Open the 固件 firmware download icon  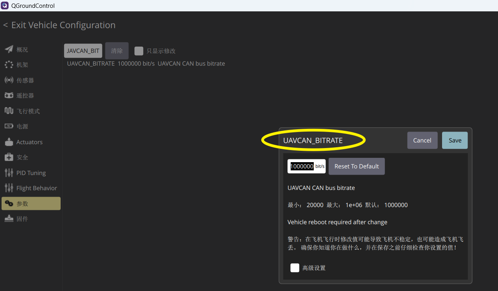coord(9,219)
